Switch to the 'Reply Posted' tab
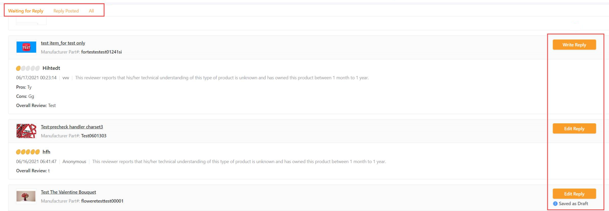This screenshot has width=609, height=211. coord(66,11)
